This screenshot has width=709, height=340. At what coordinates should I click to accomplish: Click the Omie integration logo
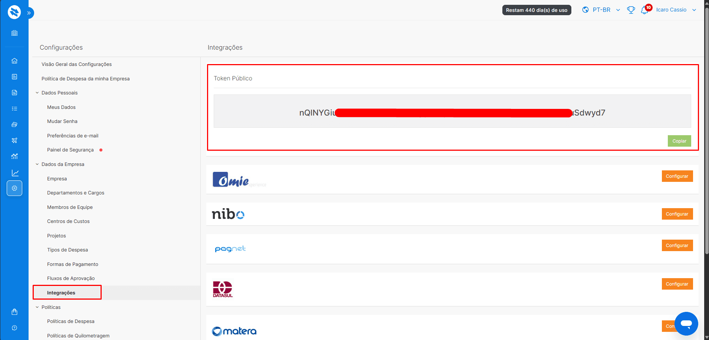(239, 180)
